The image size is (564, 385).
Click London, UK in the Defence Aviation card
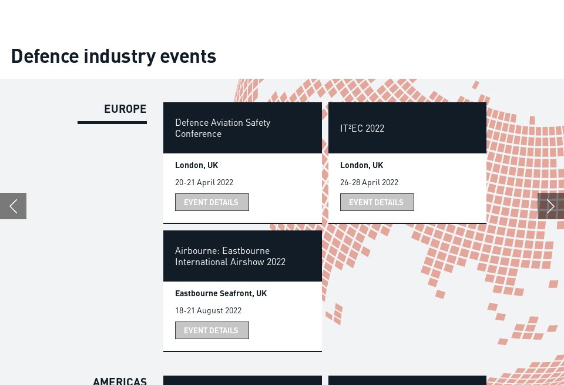click(x=196, y=165)
